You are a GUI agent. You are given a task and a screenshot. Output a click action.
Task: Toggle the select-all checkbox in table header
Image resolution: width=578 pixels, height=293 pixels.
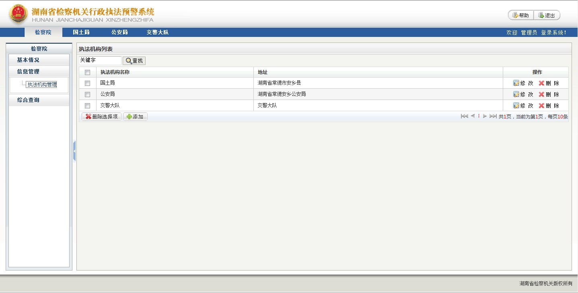coord(87,73)
